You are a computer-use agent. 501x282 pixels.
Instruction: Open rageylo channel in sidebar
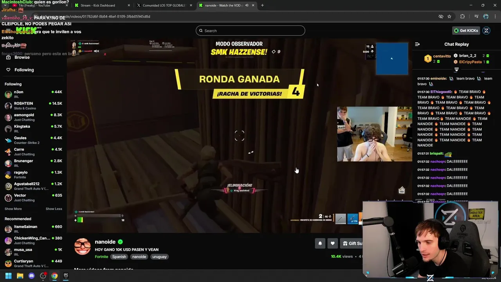pos(33,175)
